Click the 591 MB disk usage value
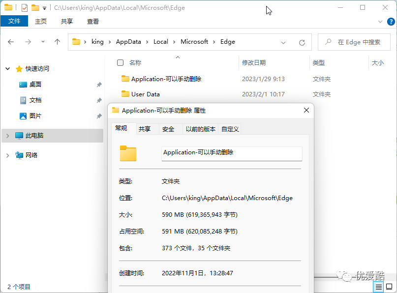This screenshot has height=293, width=397. click(200, 232)
